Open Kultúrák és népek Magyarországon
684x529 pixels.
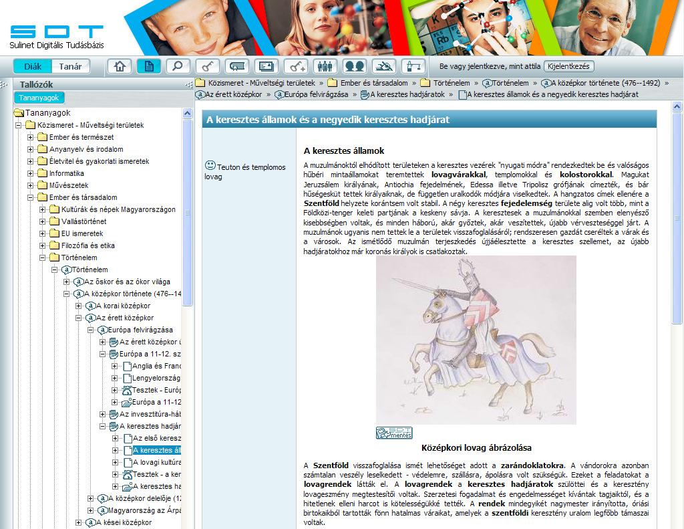[118, 209]
